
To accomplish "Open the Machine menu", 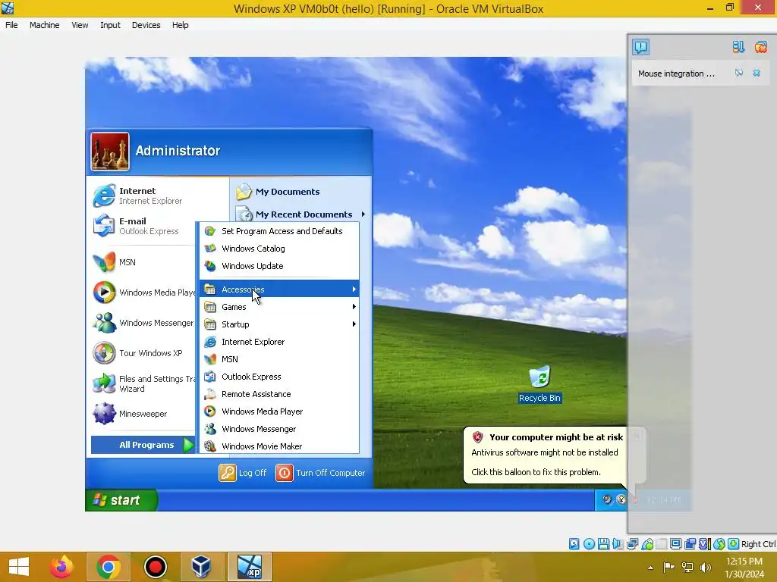I will [x=44, y=25].
